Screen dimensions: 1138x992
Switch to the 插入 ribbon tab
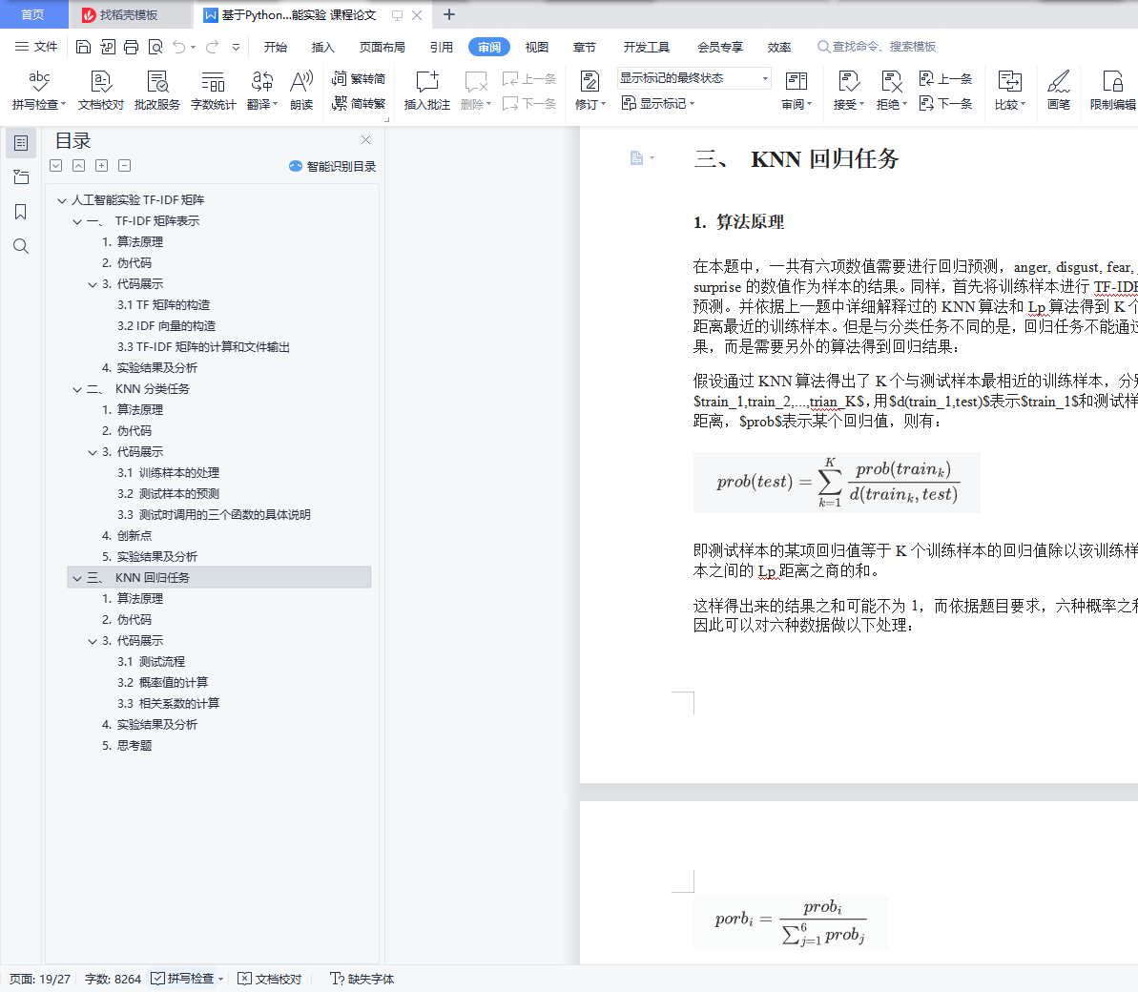pyautogui.click(x=323, y=47)
